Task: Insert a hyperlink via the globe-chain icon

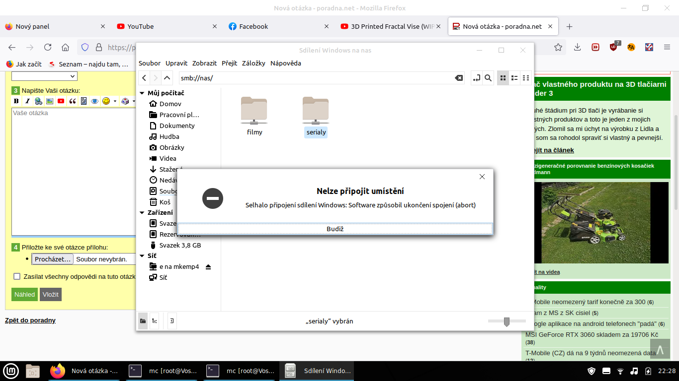Action: tap(38, 101)
